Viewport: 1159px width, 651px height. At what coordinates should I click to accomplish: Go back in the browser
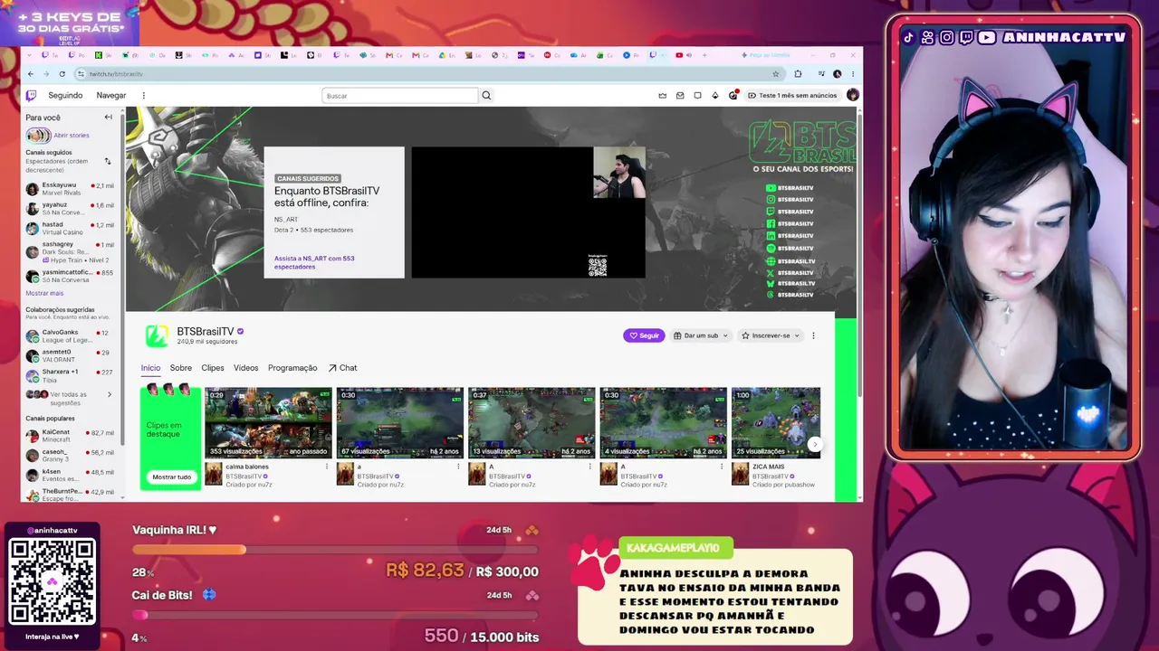tap(31, 74)
